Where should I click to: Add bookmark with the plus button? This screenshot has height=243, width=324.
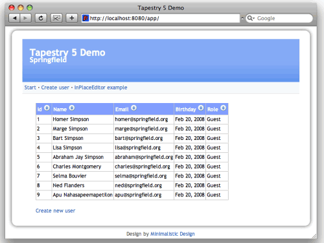click(x=72, y=18)
